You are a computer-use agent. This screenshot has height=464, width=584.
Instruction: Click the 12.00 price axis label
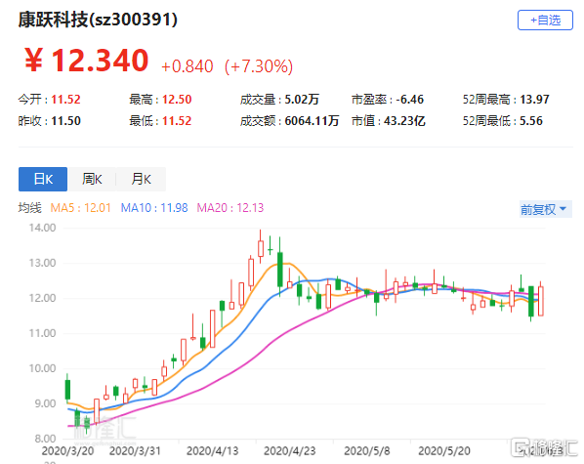[42, 298]
